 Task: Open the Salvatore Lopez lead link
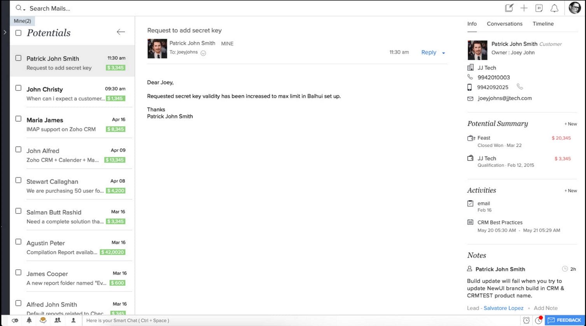coord(503,308)
